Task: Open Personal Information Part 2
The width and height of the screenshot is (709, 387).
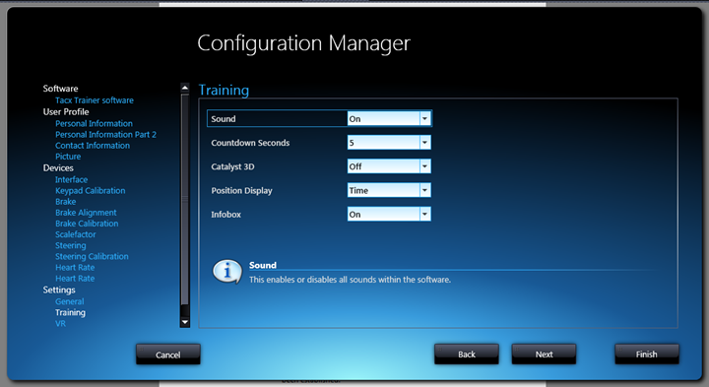Action: pos(105,134)
